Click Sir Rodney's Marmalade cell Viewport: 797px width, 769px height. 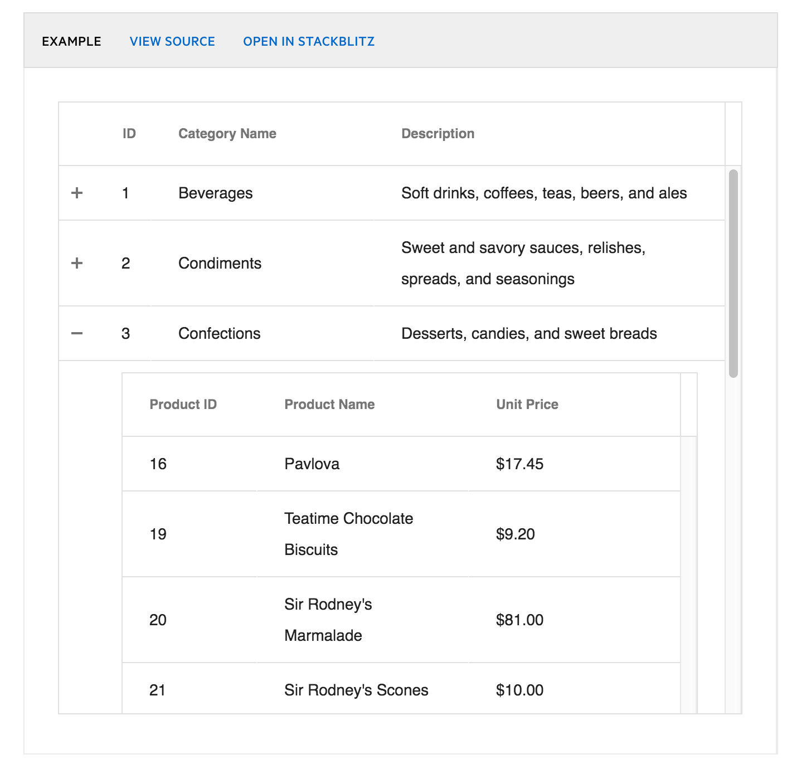click(362, 620)
